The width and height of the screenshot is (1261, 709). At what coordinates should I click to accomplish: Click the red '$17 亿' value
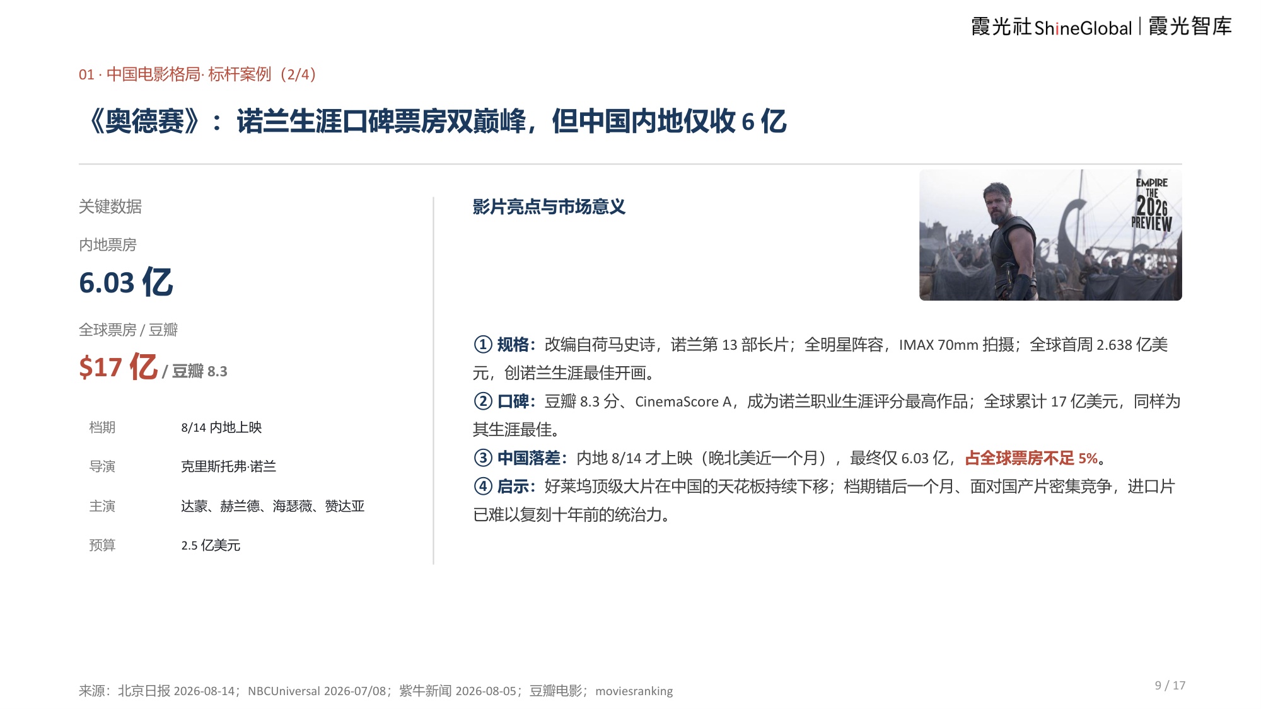coord(119,367)
